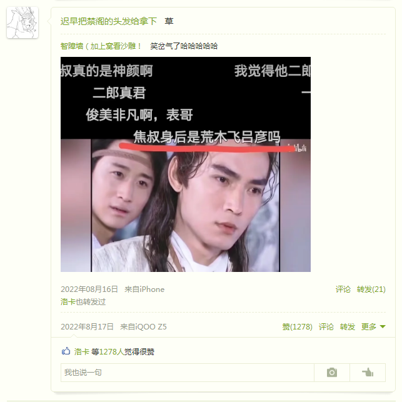This screenshot has width=402, height=402.
Task: Click the repost date 2022年8月17日
Action: [x=87, y=326]
